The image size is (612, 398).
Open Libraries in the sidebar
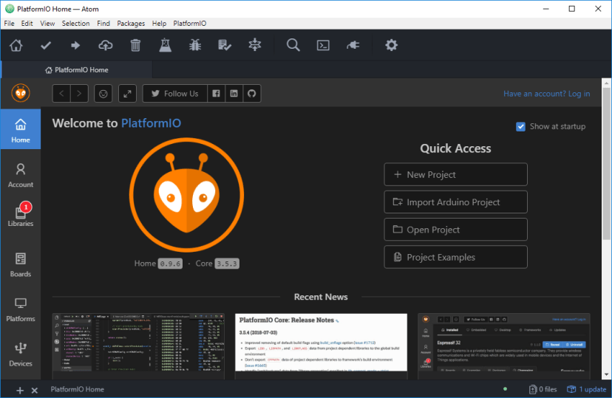click(x=20, y=215)
